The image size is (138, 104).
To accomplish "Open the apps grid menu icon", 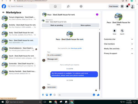I will [122, 6].
